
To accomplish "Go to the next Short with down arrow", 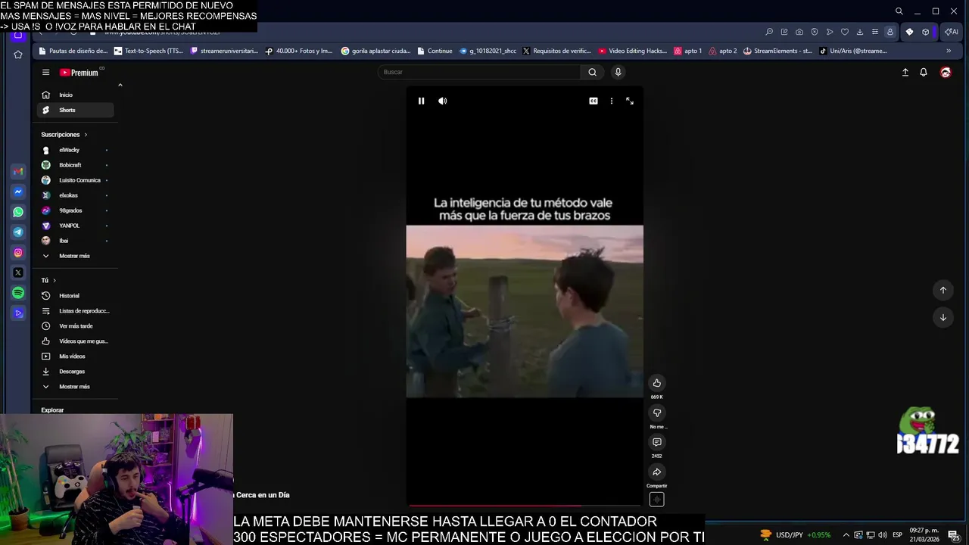I will tap(943, 317).
